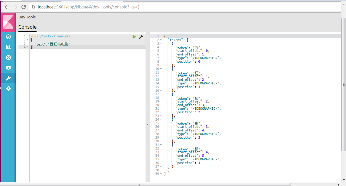Click the browser back arrow
This screenshot has width=346, height=186.
[6, 7]
